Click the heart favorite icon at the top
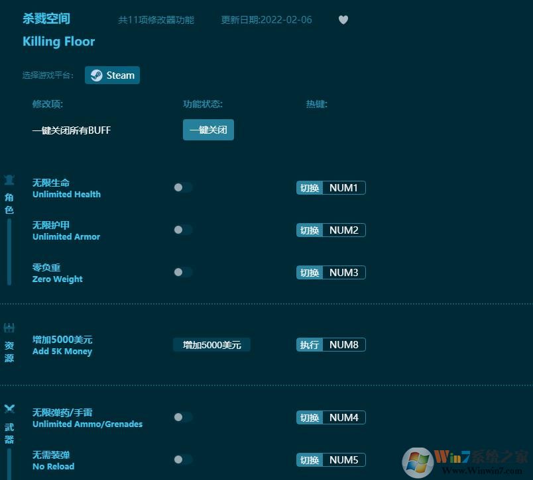This screenshot has width=533, height=480. (x=343, y=20)
